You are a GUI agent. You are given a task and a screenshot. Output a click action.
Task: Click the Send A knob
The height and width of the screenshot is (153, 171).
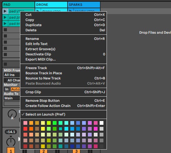tap(12, 114)
